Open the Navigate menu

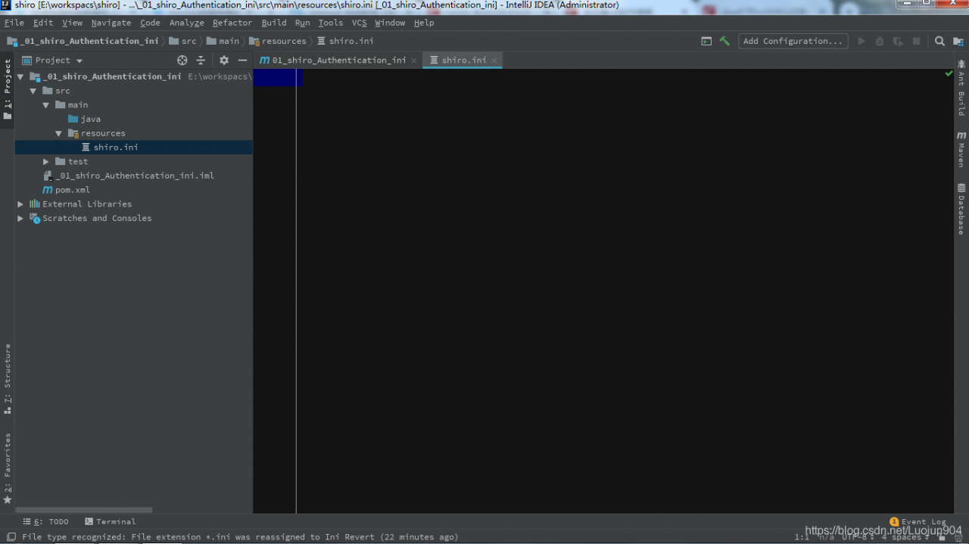point(111,23)
